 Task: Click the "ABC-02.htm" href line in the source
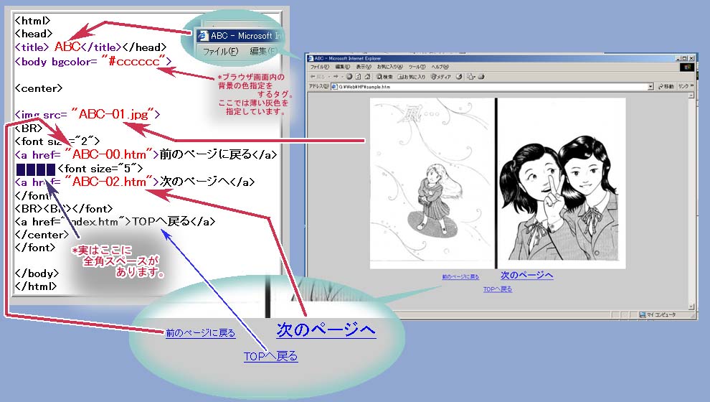click(135, 182)
